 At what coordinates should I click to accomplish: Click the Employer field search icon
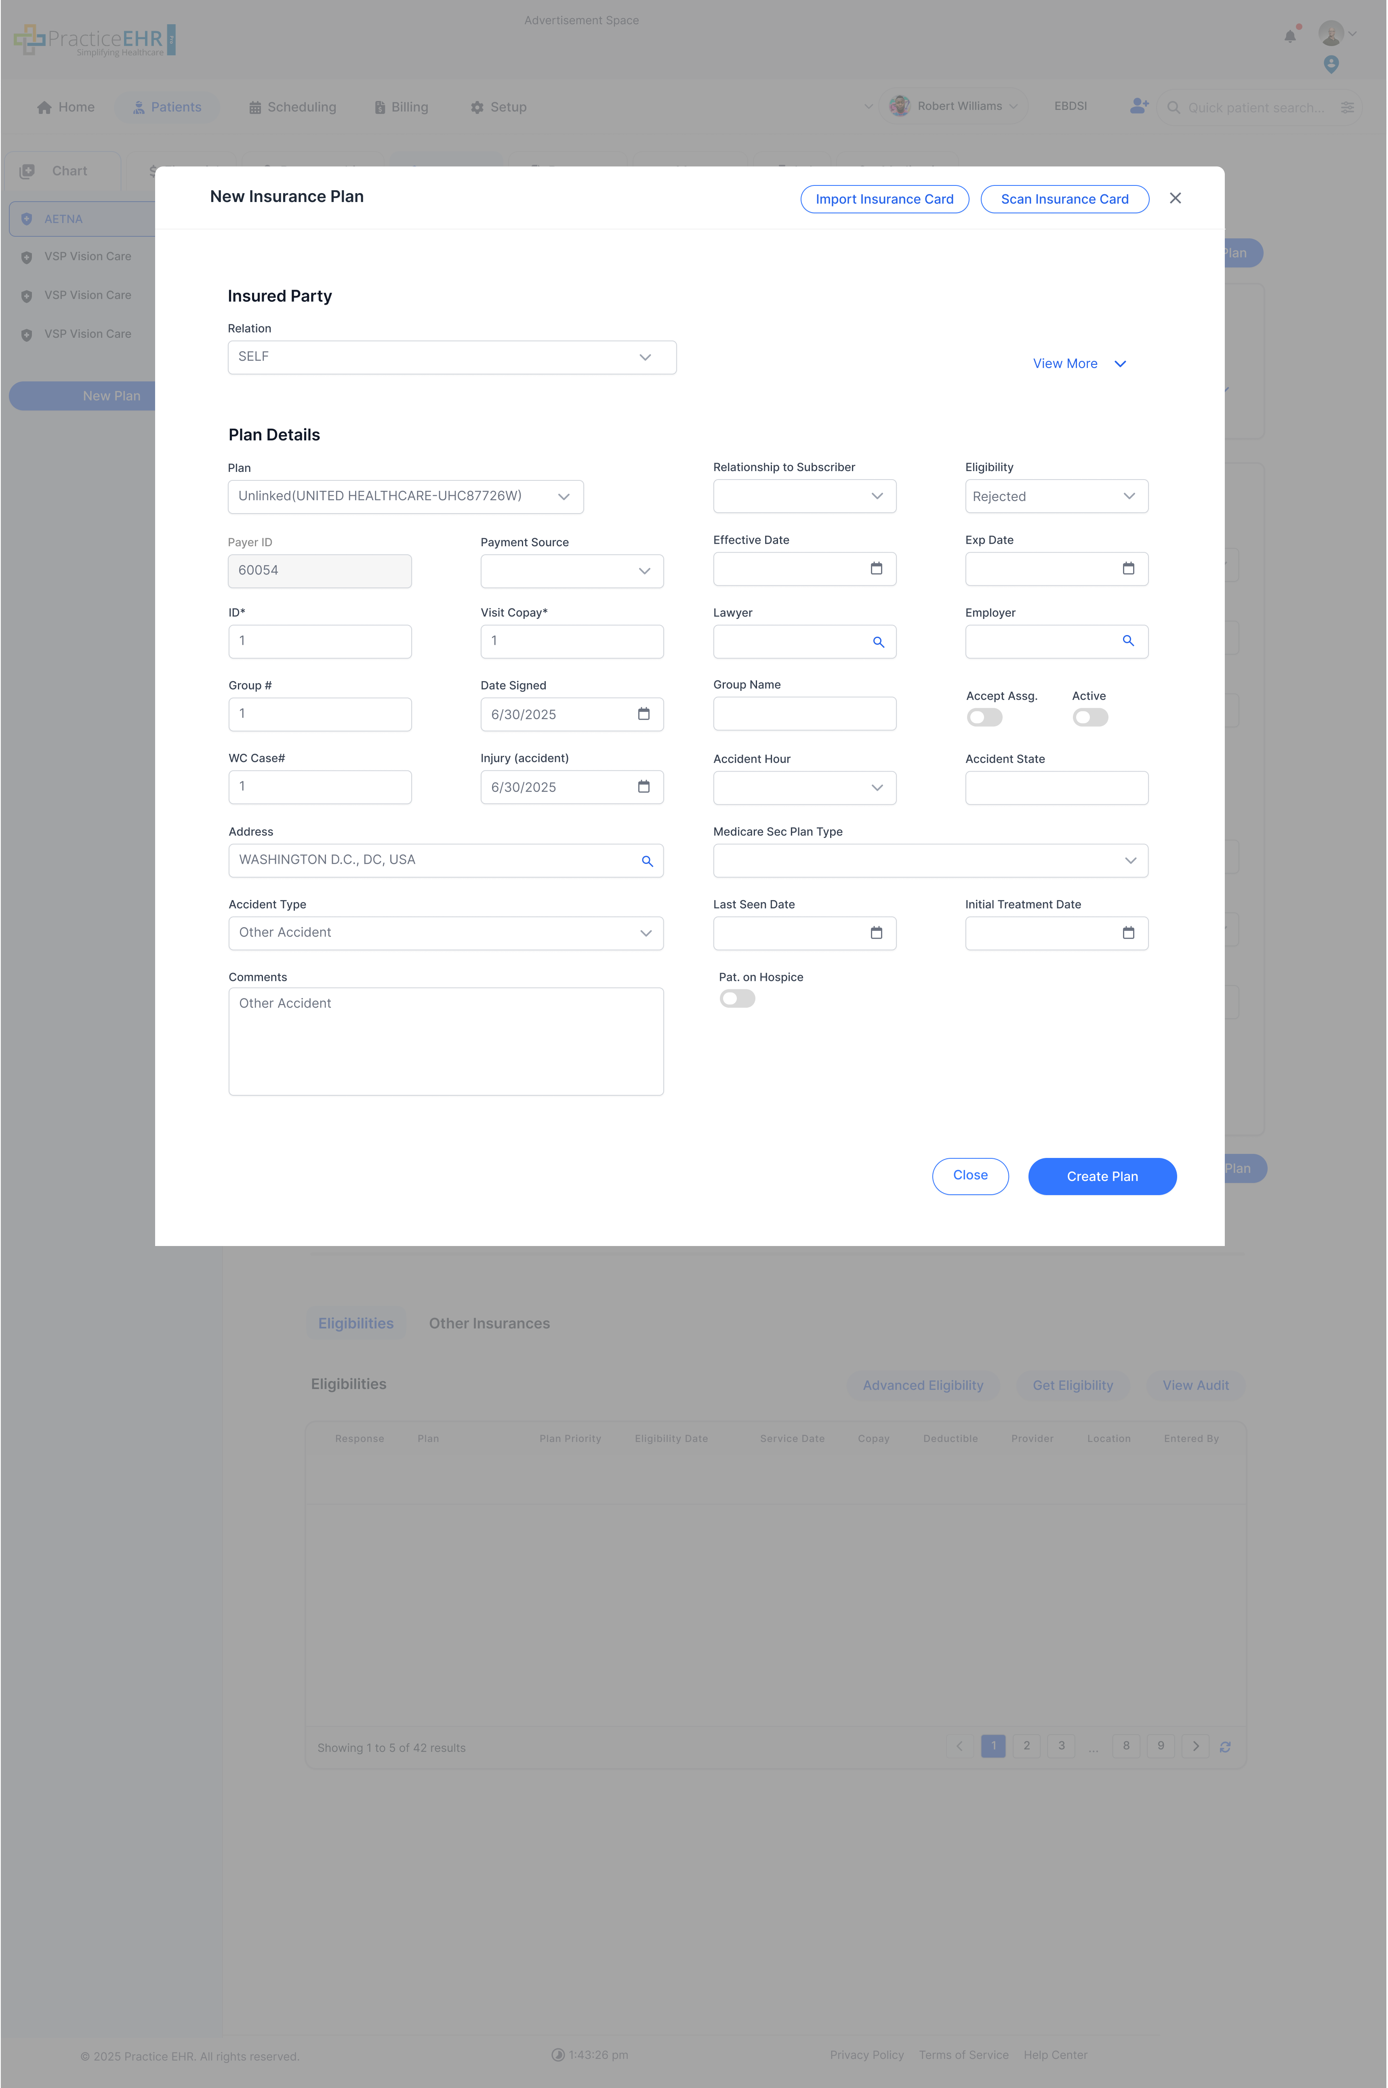(1128, 641)
